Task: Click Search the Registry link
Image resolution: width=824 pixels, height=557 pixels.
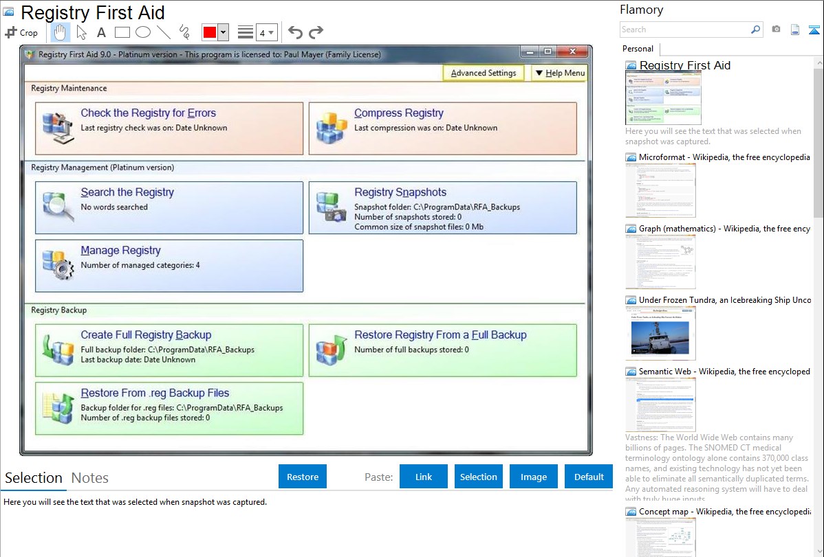Action: [127, 192]
